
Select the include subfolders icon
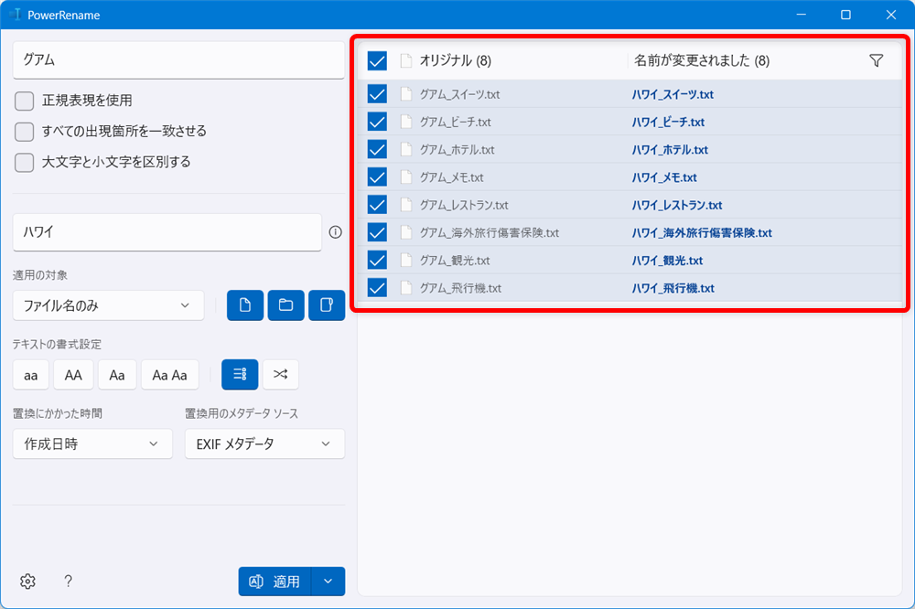[327, 304]
